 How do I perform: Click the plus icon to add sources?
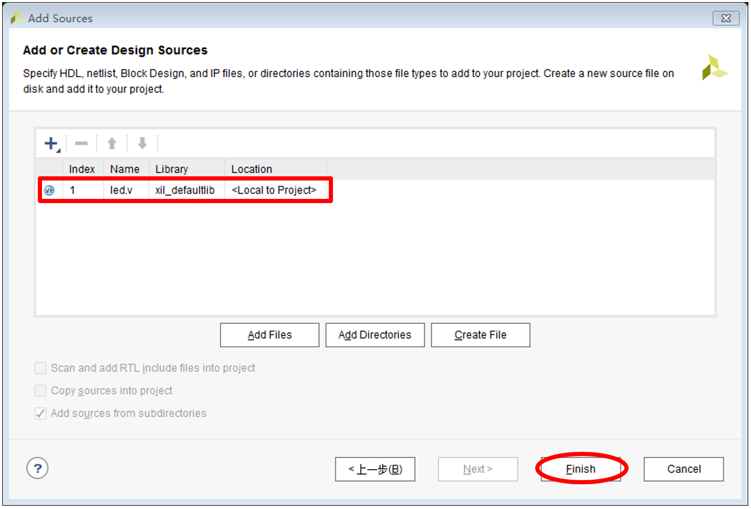click(x=51, y=143)
